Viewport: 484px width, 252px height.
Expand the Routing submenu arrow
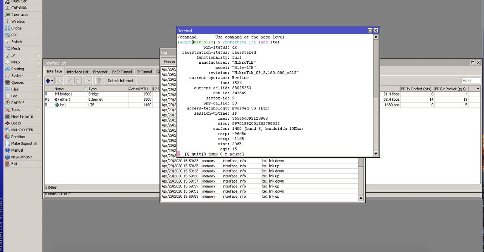(x=39, y=69)
